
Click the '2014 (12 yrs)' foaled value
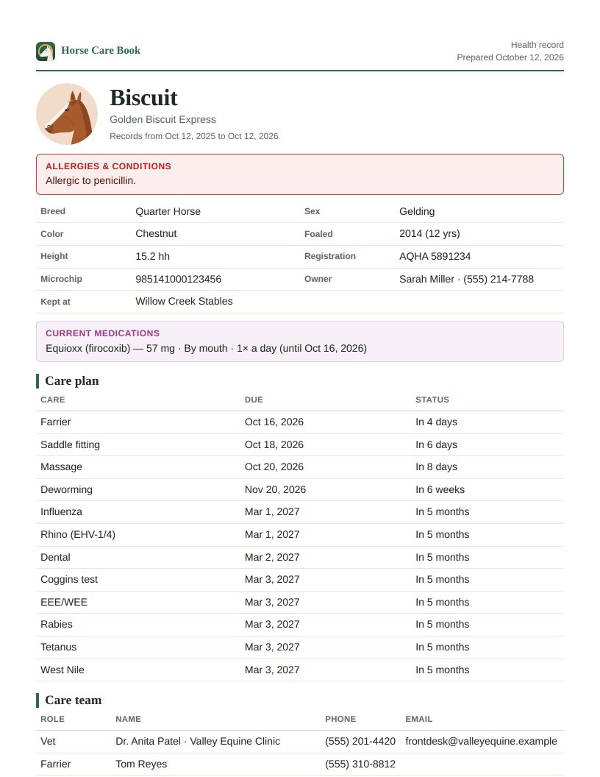click(429, 234)
